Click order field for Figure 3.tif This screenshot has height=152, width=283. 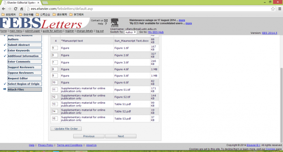[55, 62]
